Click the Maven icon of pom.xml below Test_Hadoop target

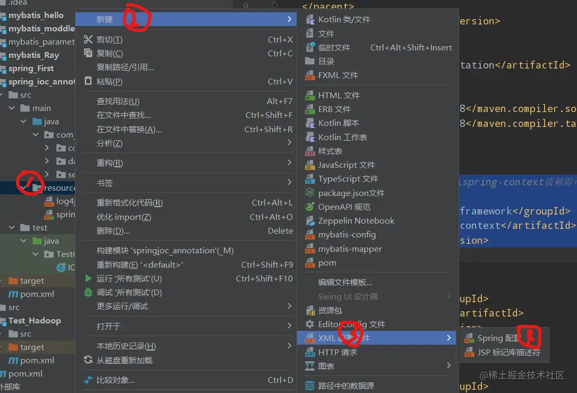click(x=13, y=361)
